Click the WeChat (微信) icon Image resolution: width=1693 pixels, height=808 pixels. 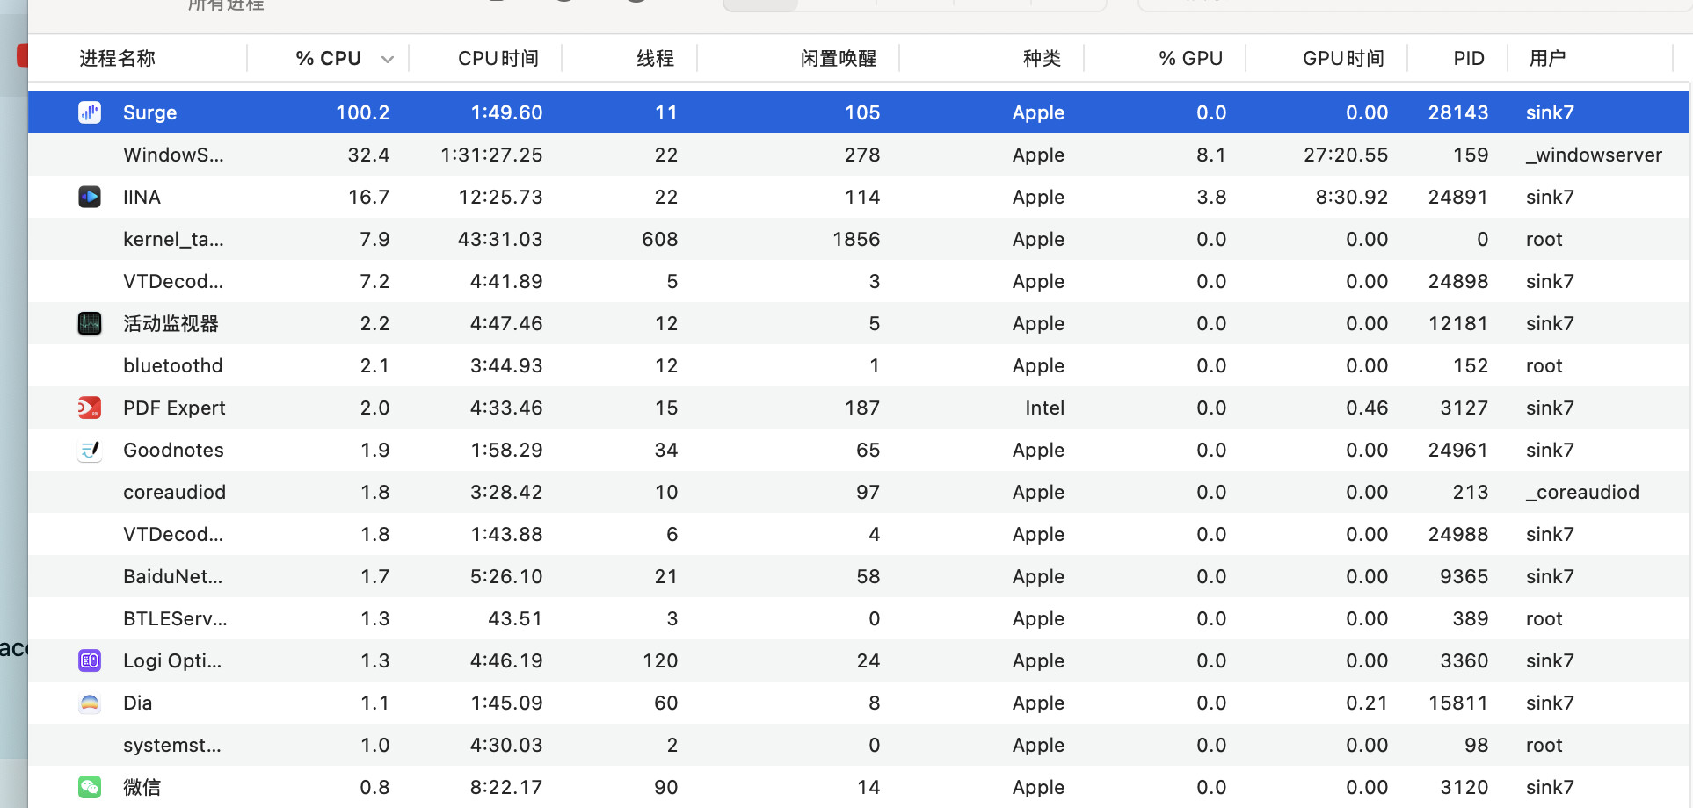click(90, 787)
